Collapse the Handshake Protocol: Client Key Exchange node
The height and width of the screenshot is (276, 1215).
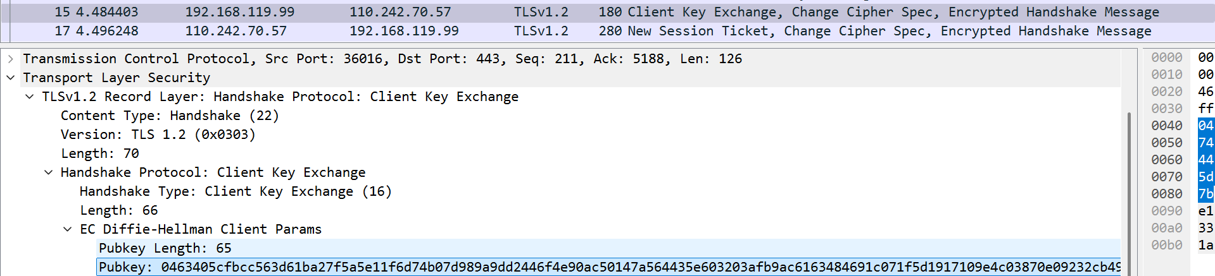click(x=49, y=172)
